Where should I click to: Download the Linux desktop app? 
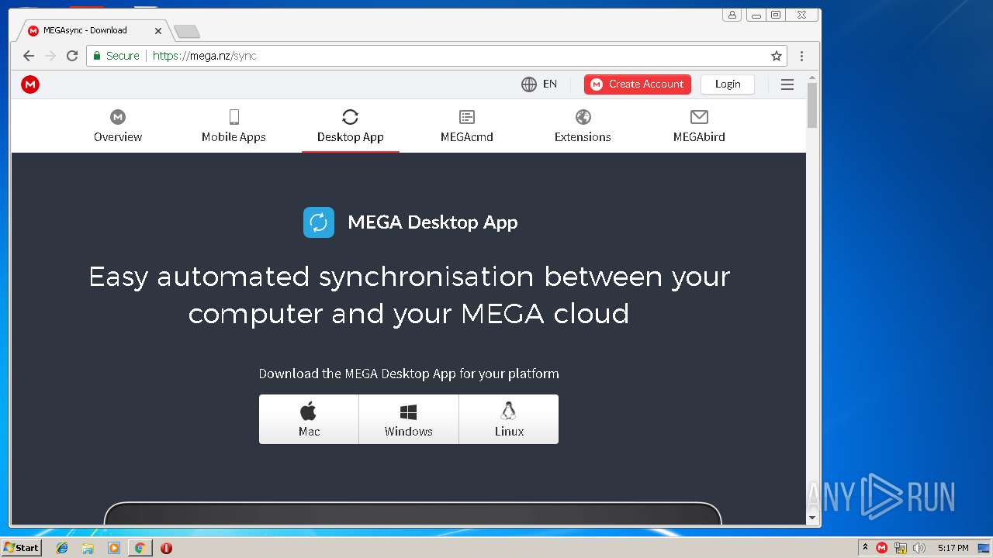coord(509,419)
